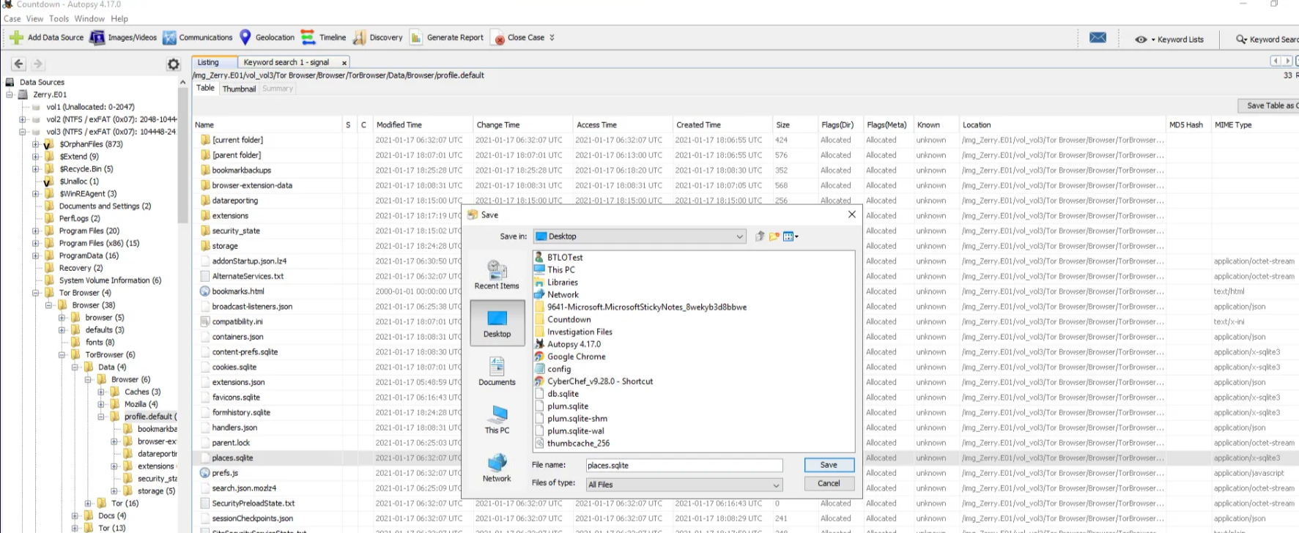Select db.sqlite in Save dialog list
This screenshot has width=1299, height=533.
[x=557, y=394]
